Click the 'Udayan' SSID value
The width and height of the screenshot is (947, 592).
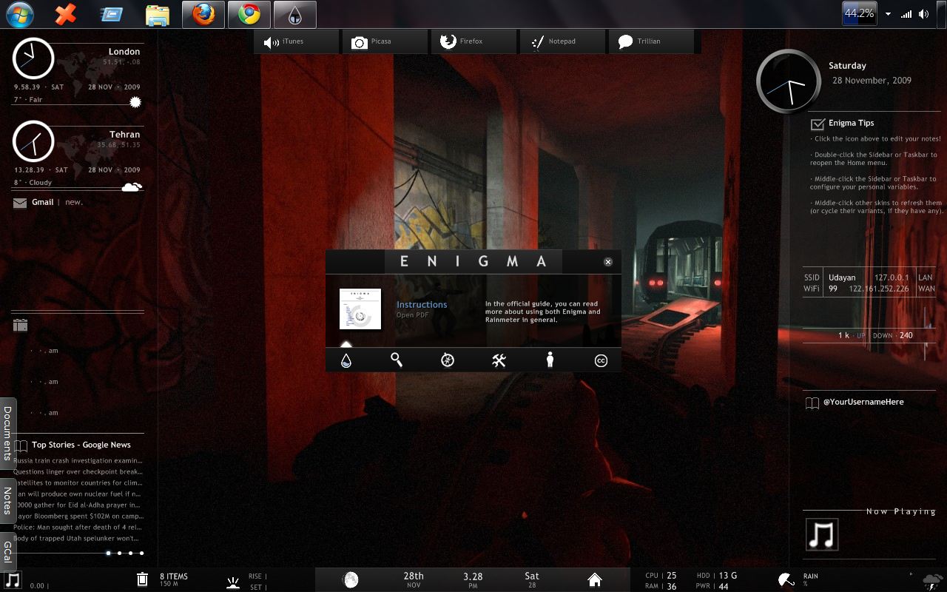(x=842, y=278)
